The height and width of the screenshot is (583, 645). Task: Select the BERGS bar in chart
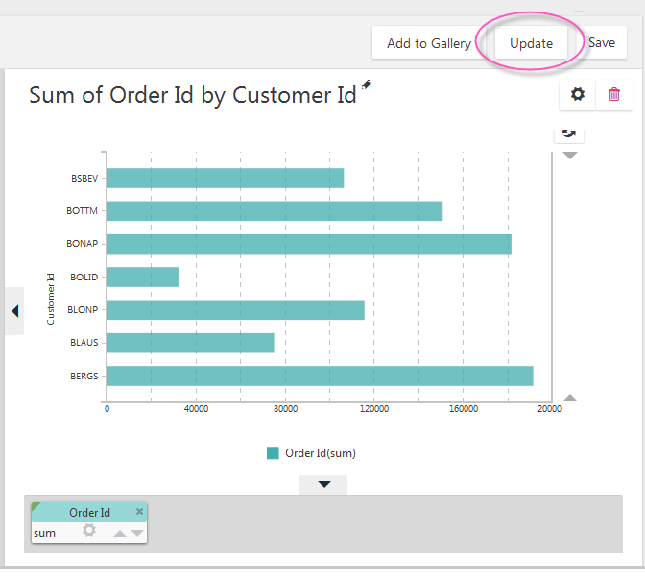(x=320, y=376)
